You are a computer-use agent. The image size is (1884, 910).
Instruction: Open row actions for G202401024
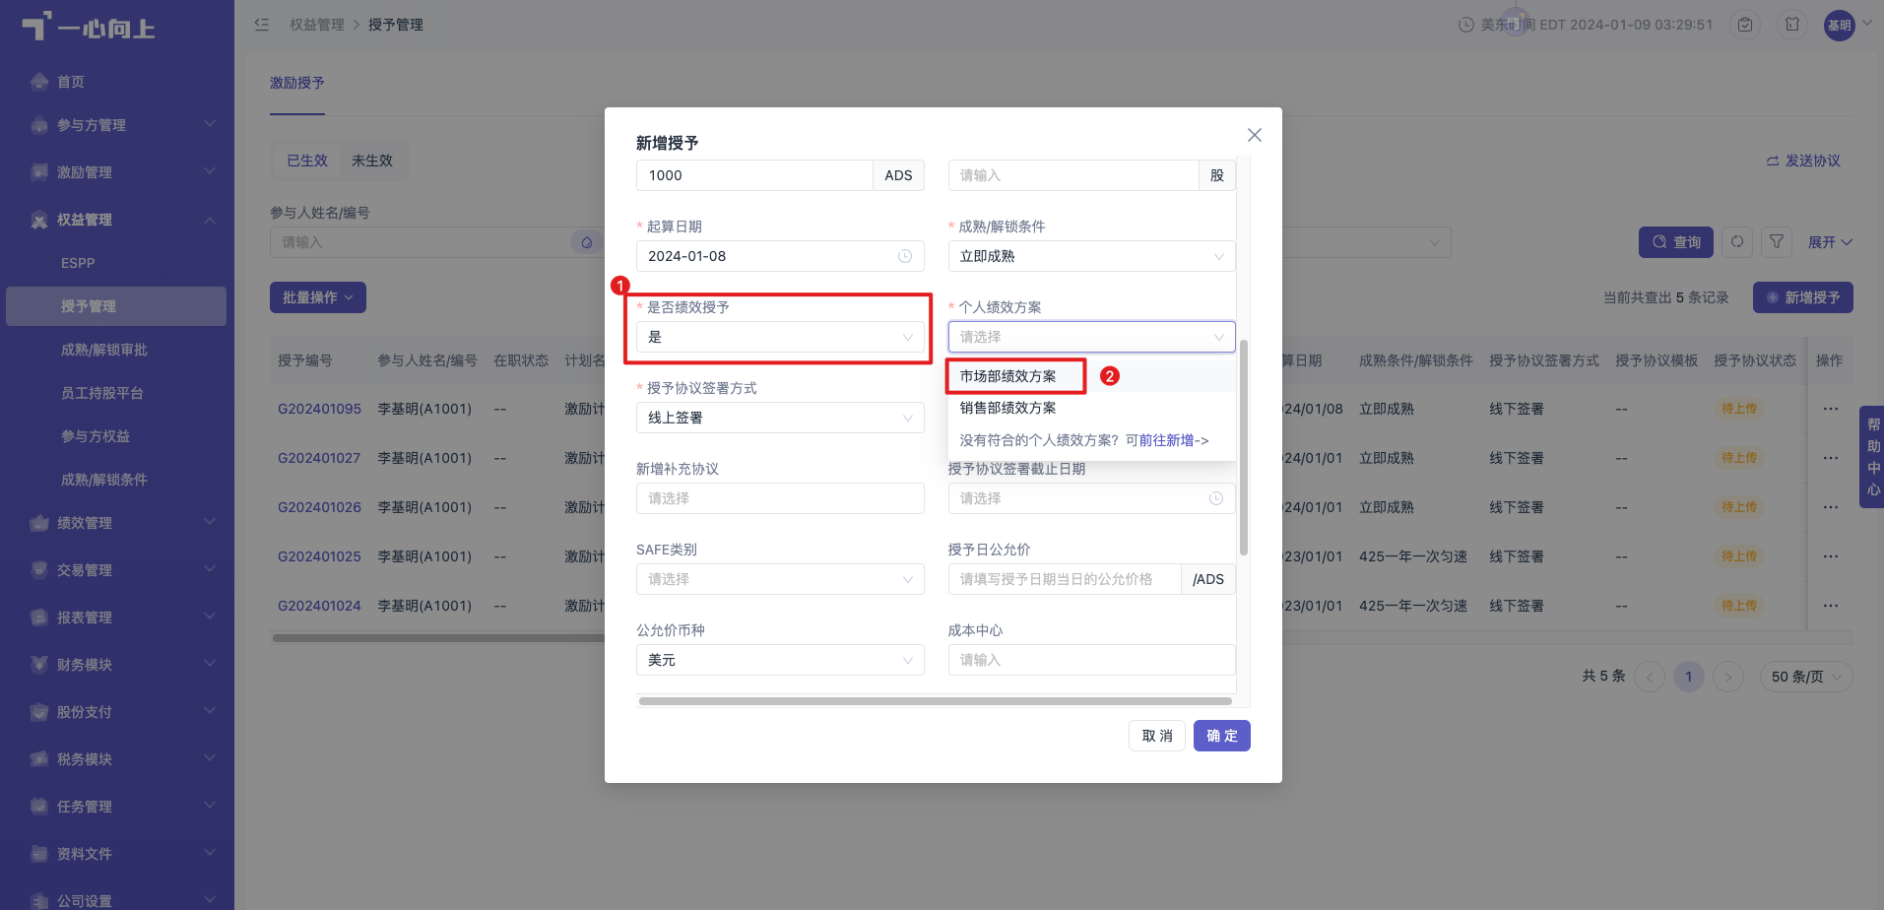[1831, 606]
